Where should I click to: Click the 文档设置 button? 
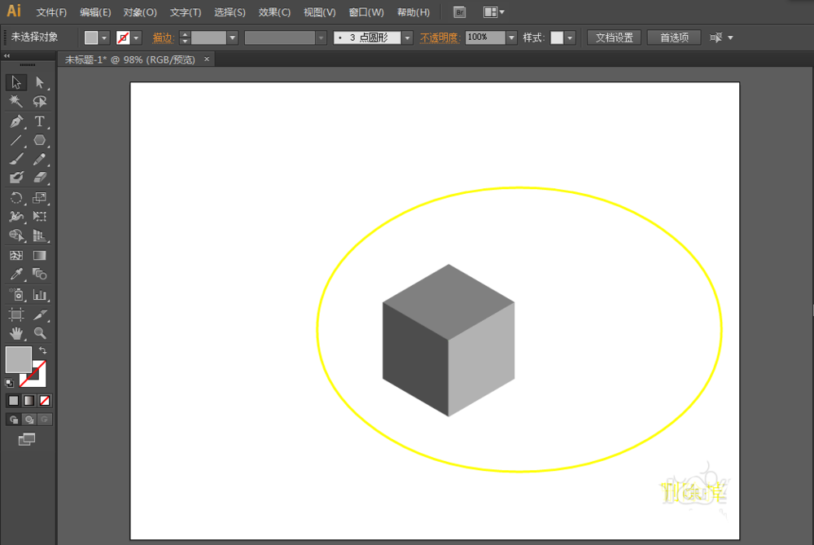click(614, 37)
